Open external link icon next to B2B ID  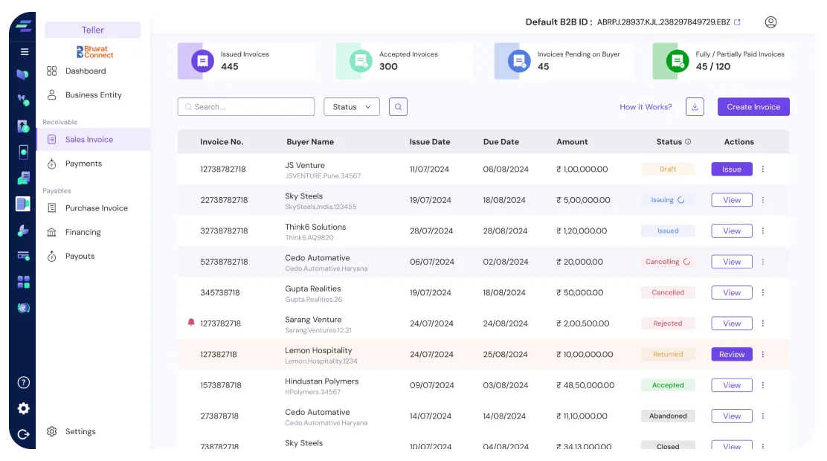pos(737,22)
